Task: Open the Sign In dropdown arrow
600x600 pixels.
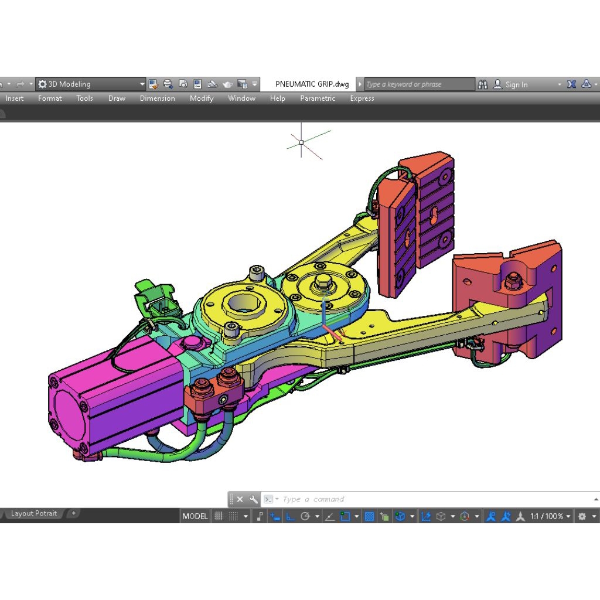Action: pyautogui.click(x=560, y=84)
